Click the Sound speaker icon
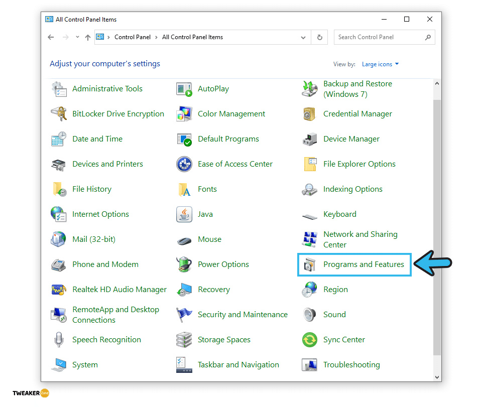Image resolution: width=480 pixels, height=407 pixels. [x=309, y=315]
